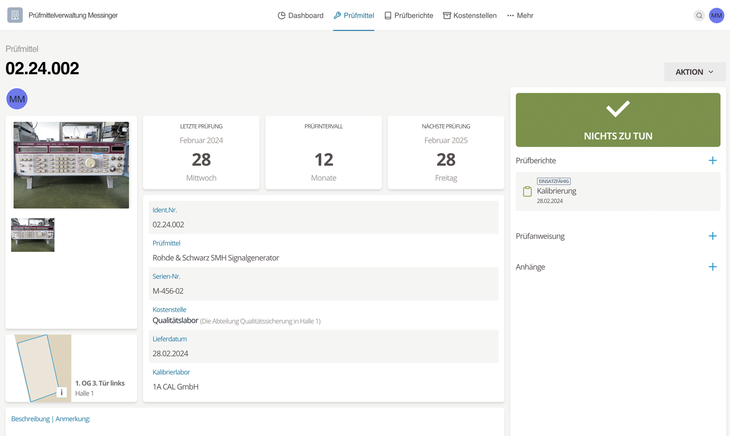
Task: Add a Prüfanweisung using plus icon
Action: pyautogui.click(x=713, y=236)
